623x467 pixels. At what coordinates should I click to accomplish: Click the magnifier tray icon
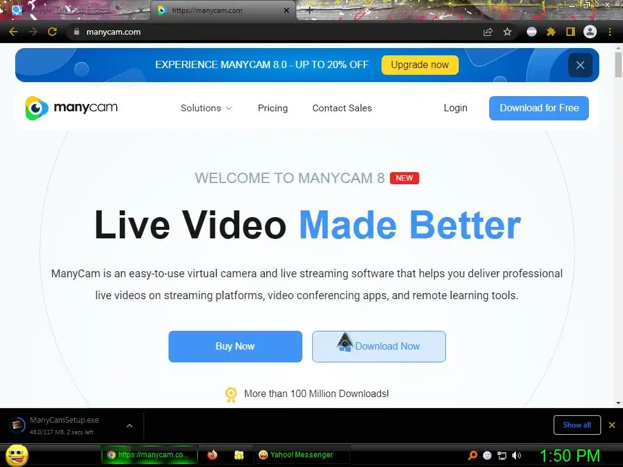point(473,455)
